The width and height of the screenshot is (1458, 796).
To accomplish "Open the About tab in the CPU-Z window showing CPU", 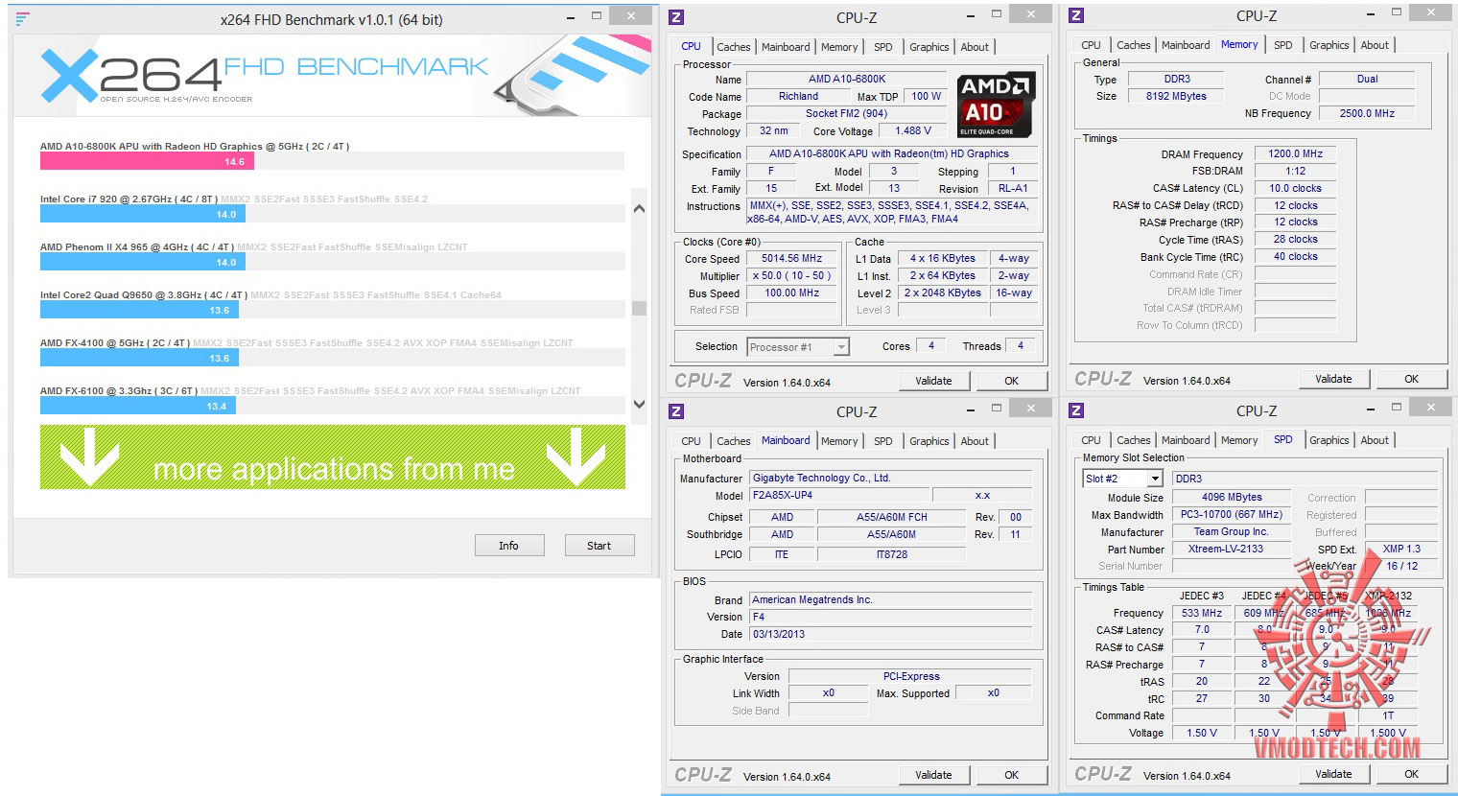I will 975,47.
